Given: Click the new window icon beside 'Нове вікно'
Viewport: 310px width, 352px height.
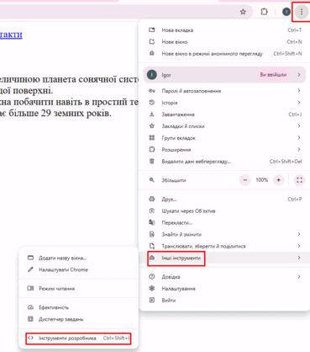Looking at the screenshot, I should pos(152,41).
